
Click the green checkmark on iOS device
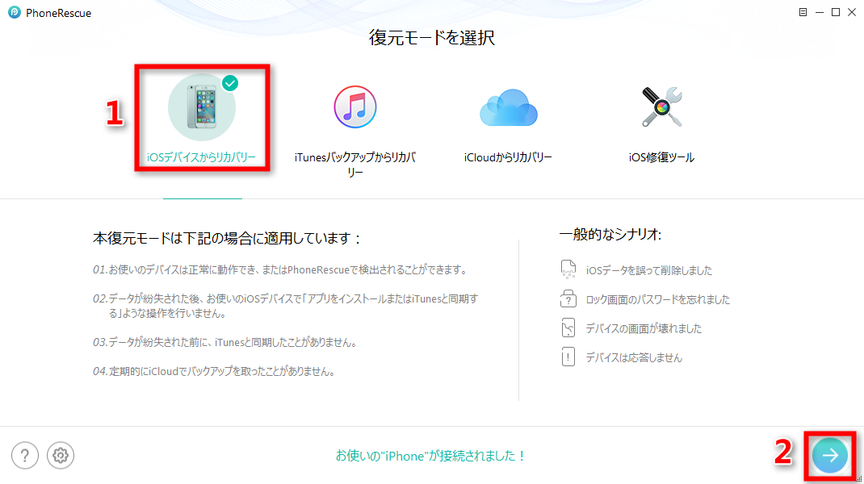(x=230, y=83)
